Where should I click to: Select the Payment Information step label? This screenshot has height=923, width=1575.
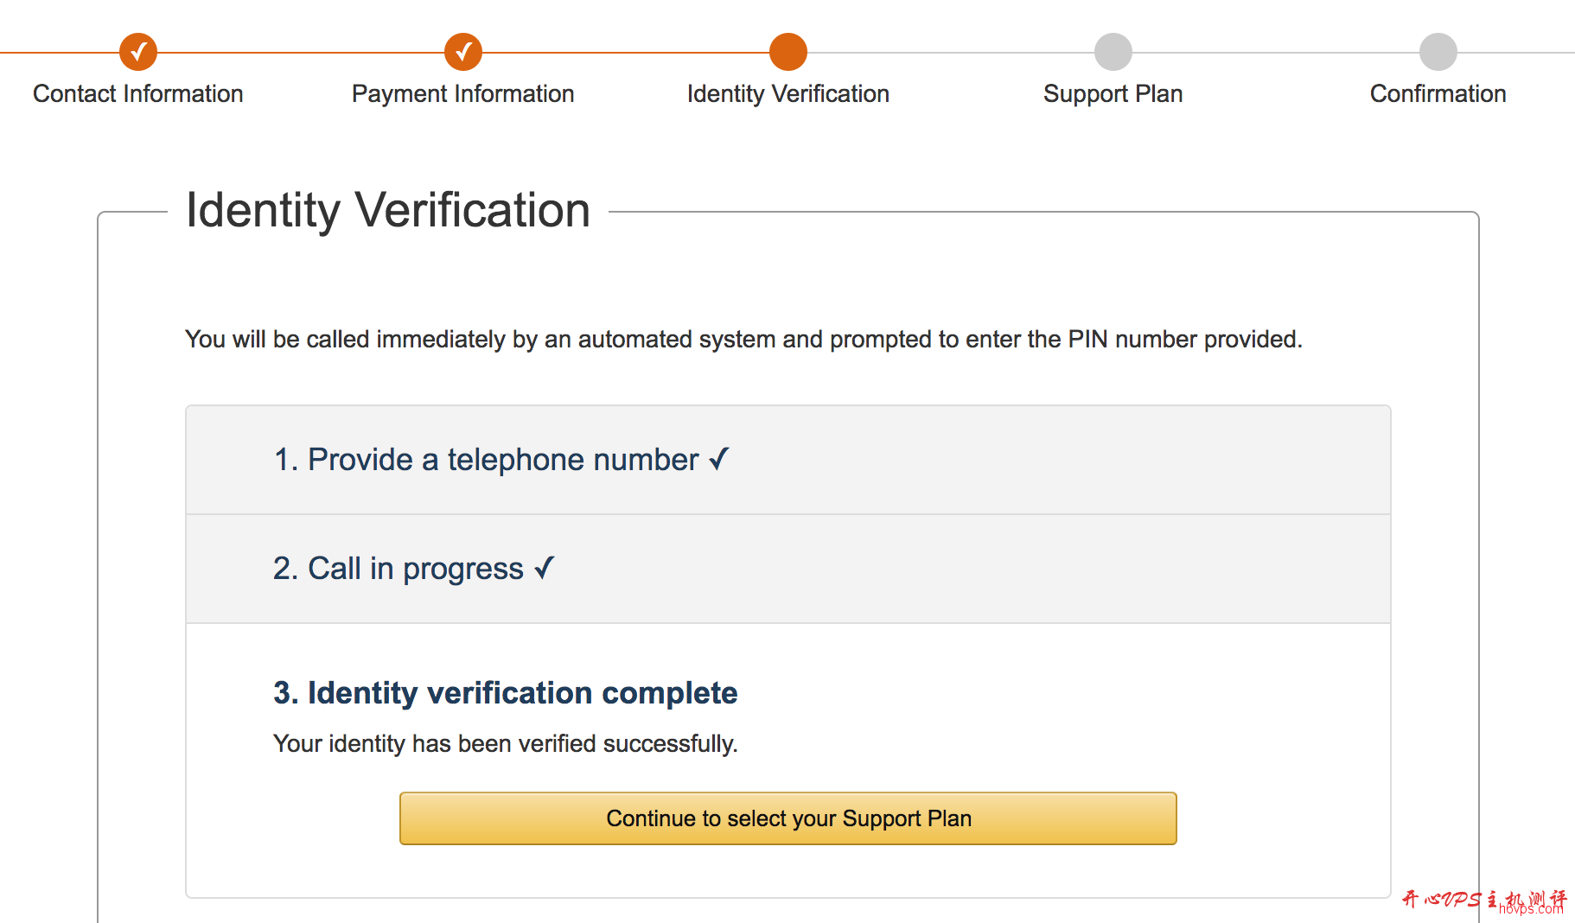pos(463,93)
